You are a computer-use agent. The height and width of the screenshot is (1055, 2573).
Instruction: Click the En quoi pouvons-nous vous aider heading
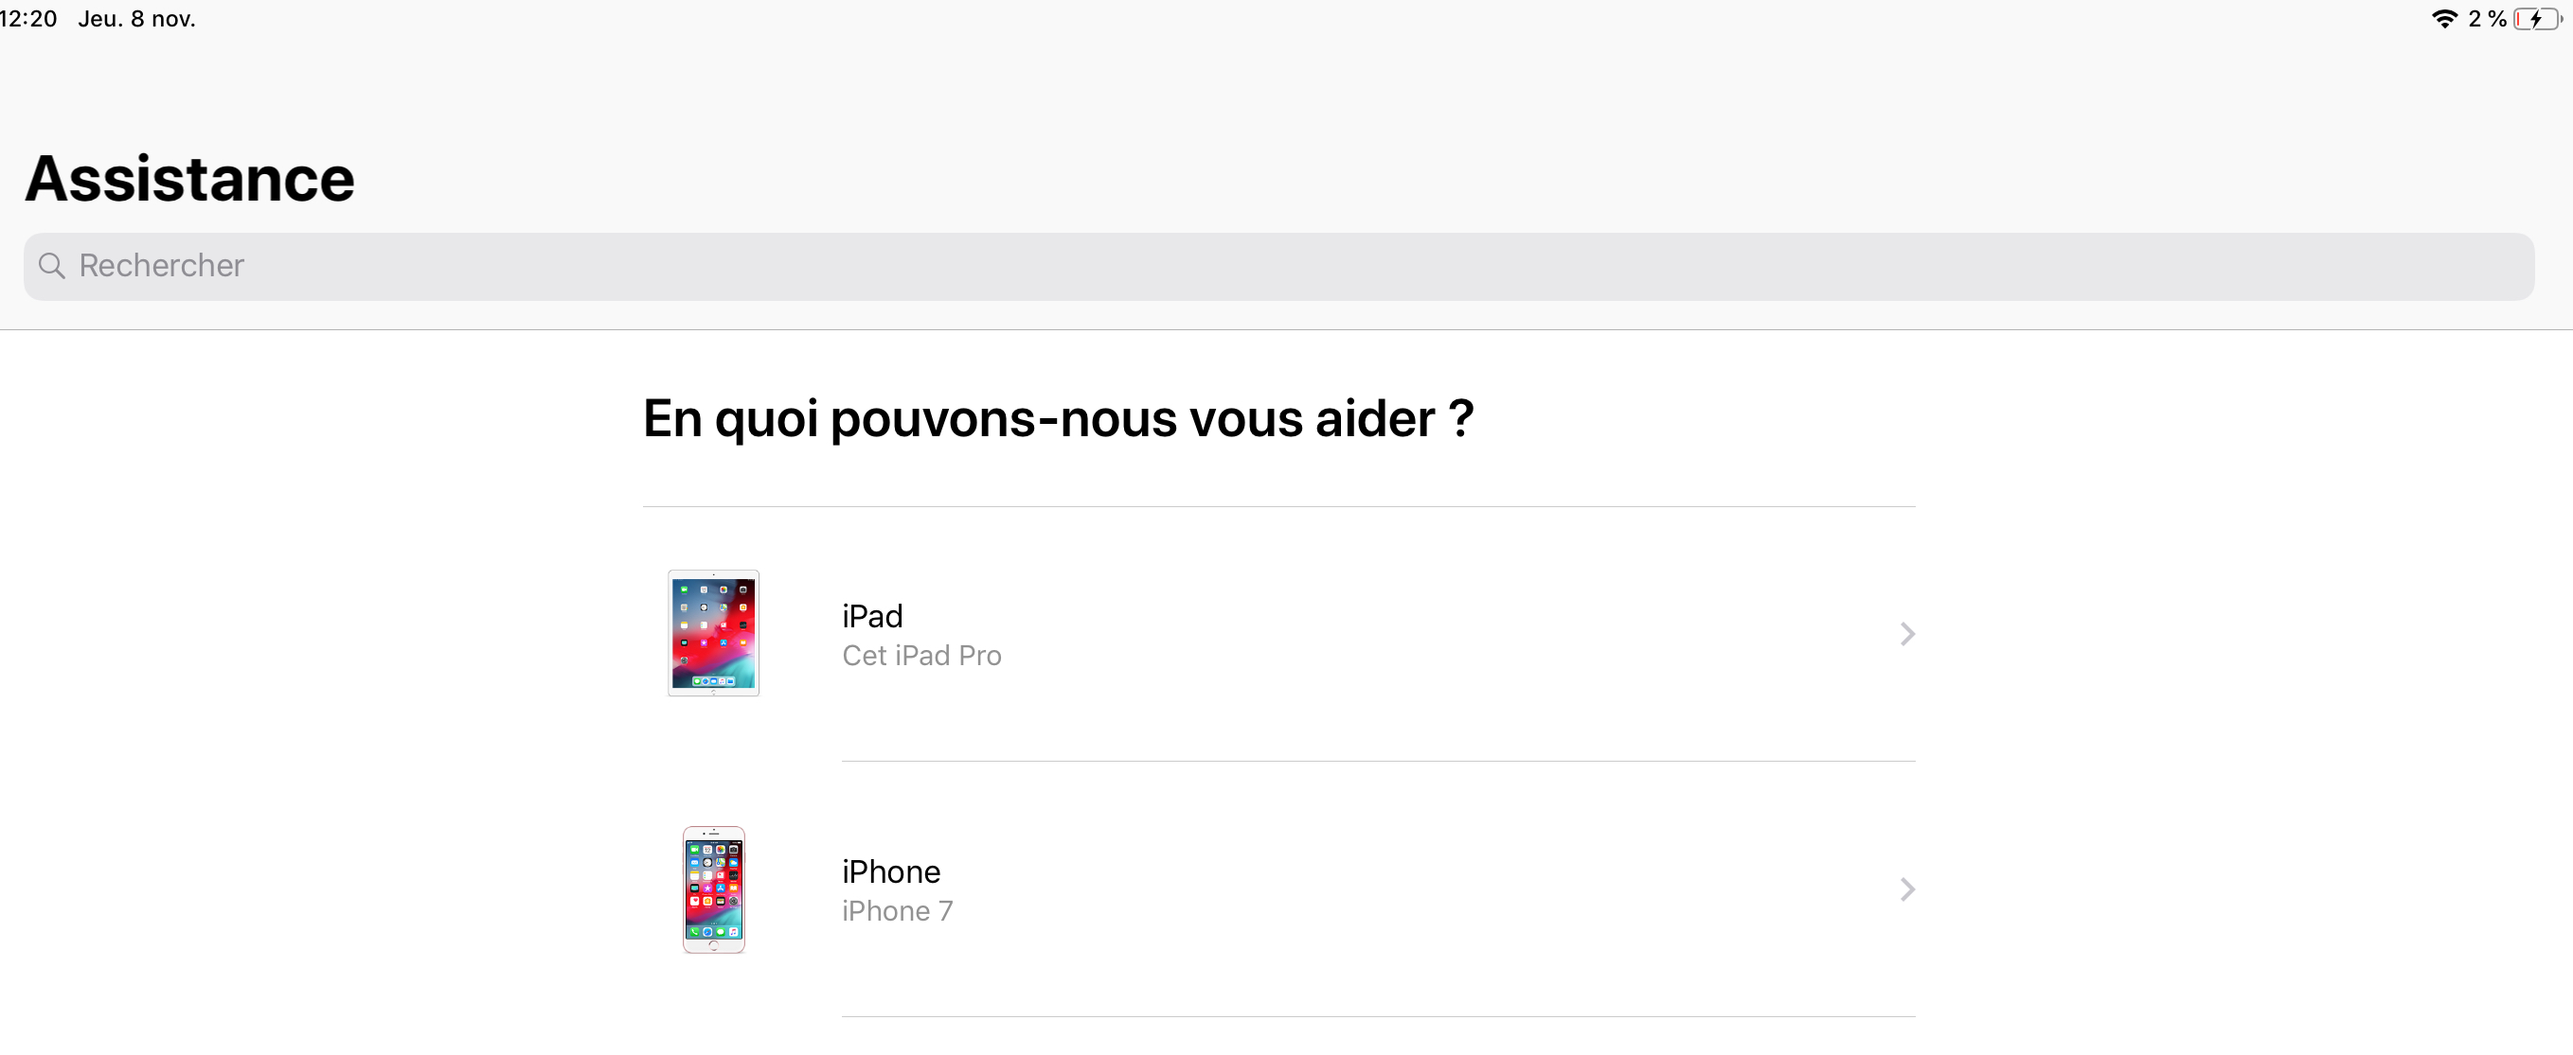[x=1058, y=418]
